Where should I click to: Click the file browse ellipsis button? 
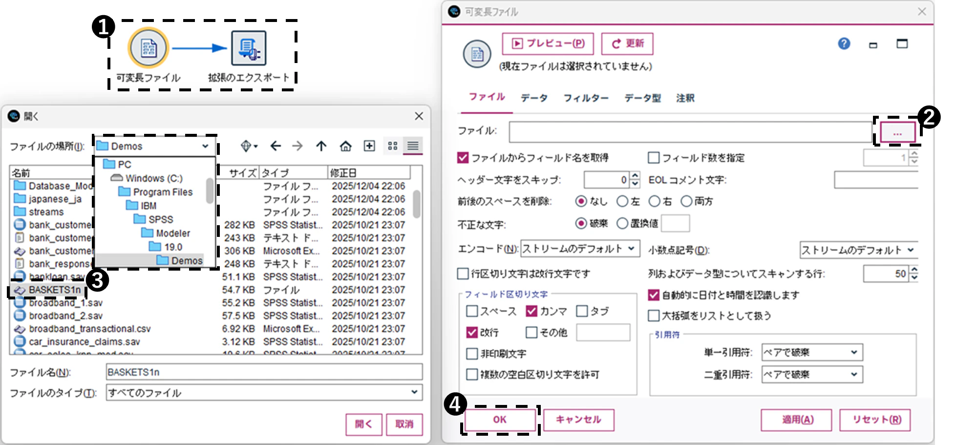[897, 132]
